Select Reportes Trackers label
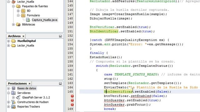Viewport: 200px width, 112px height. coord(28,106)
